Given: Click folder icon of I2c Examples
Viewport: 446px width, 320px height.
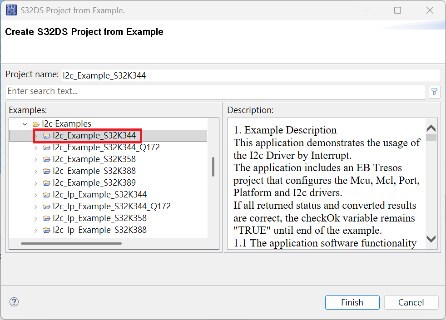Looking at the screenshot, I should pyautogui.click(x=36, y=124).
